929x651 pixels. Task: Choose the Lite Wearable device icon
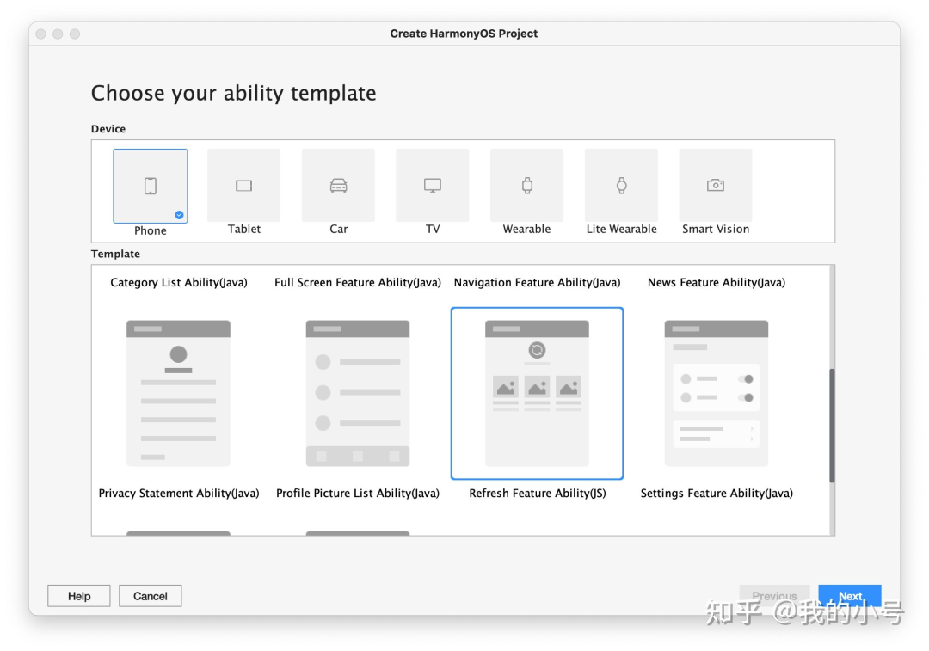[x=622, y=186]
